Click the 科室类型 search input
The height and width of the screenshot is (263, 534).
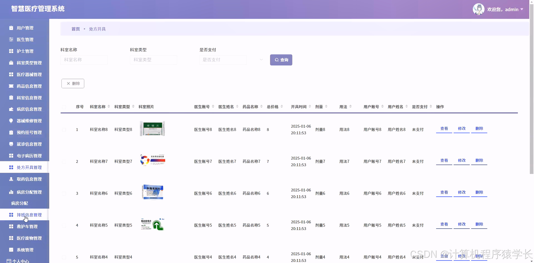154,60
